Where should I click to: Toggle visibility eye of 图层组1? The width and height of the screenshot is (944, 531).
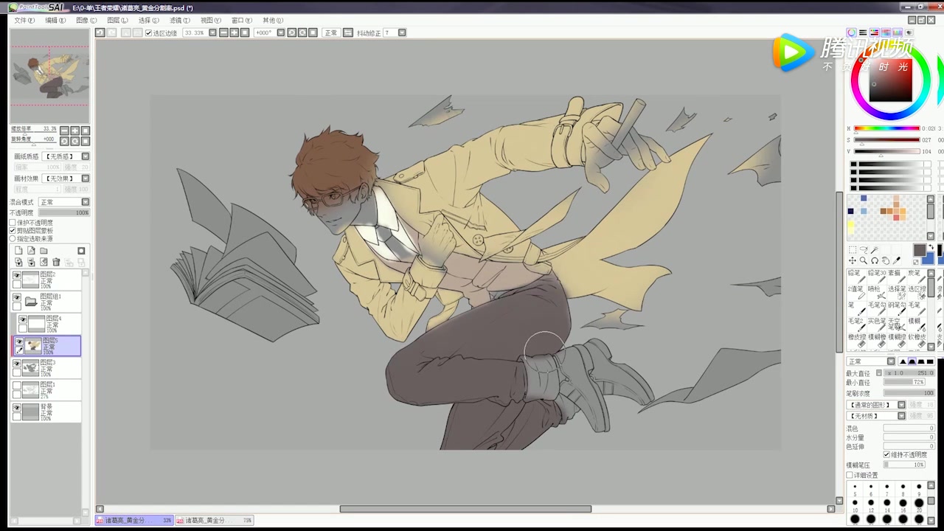click(x=17, y=298)
